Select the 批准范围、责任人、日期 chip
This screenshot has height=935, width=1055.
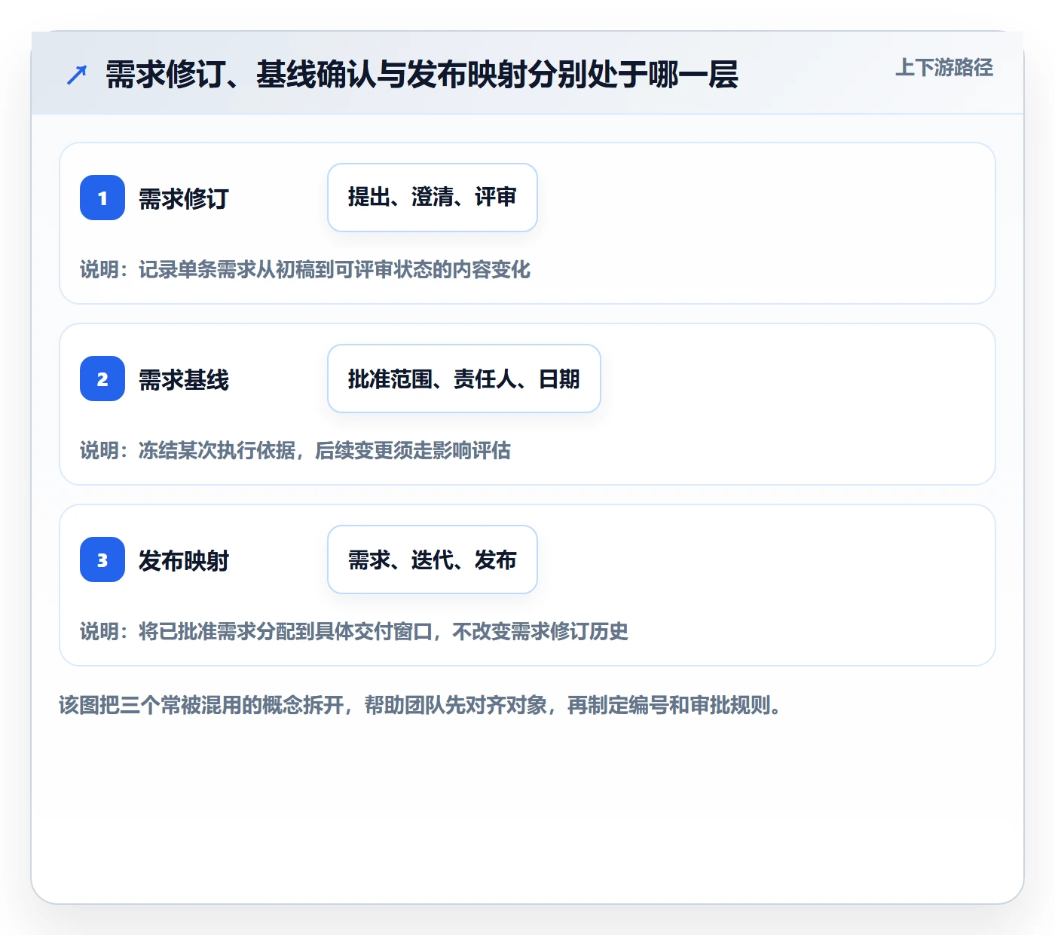(x=464, y=379)
